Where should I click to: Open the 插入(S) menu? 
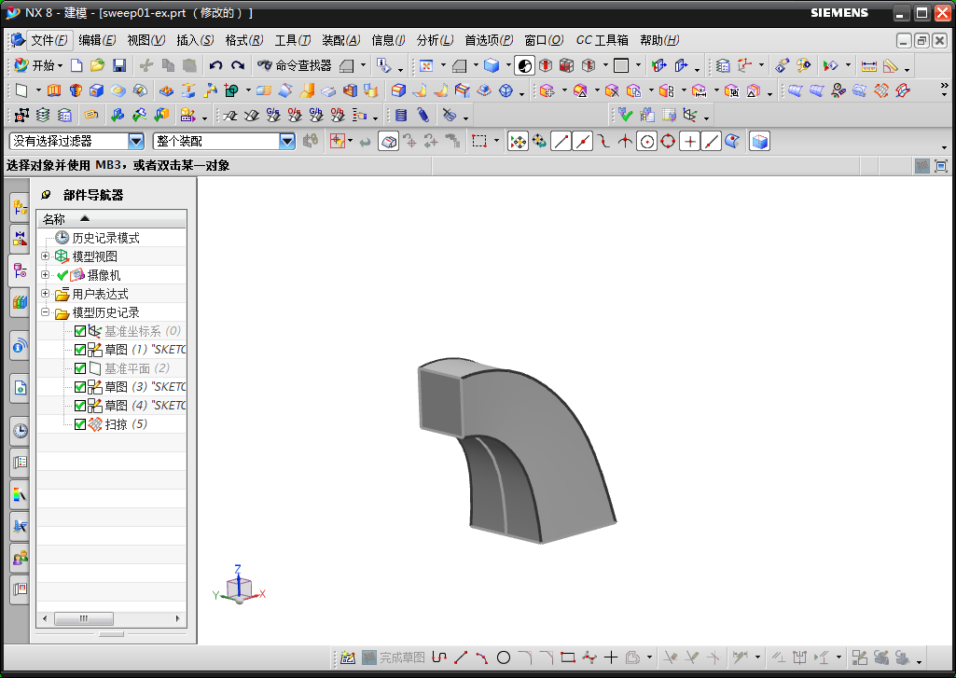pos(195,40)
